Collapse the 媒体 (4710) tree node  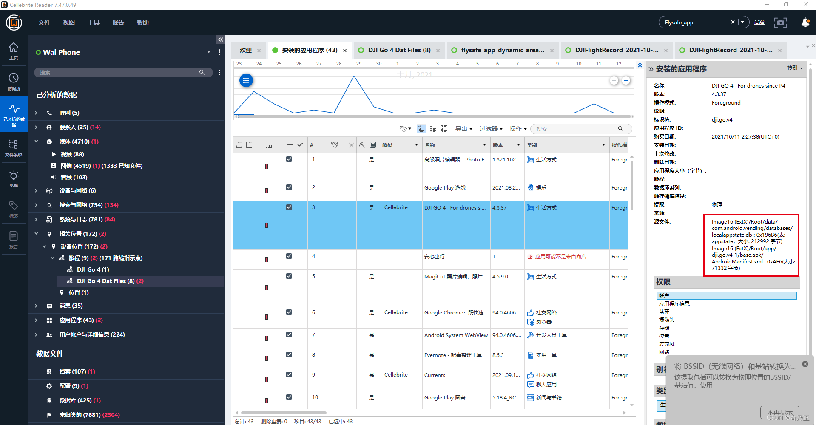coord(36,142)
